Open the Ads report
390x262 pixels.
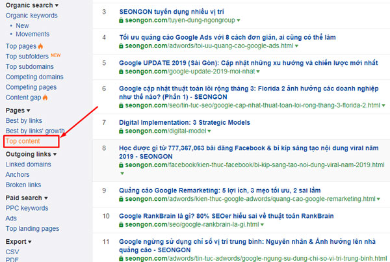11,218
